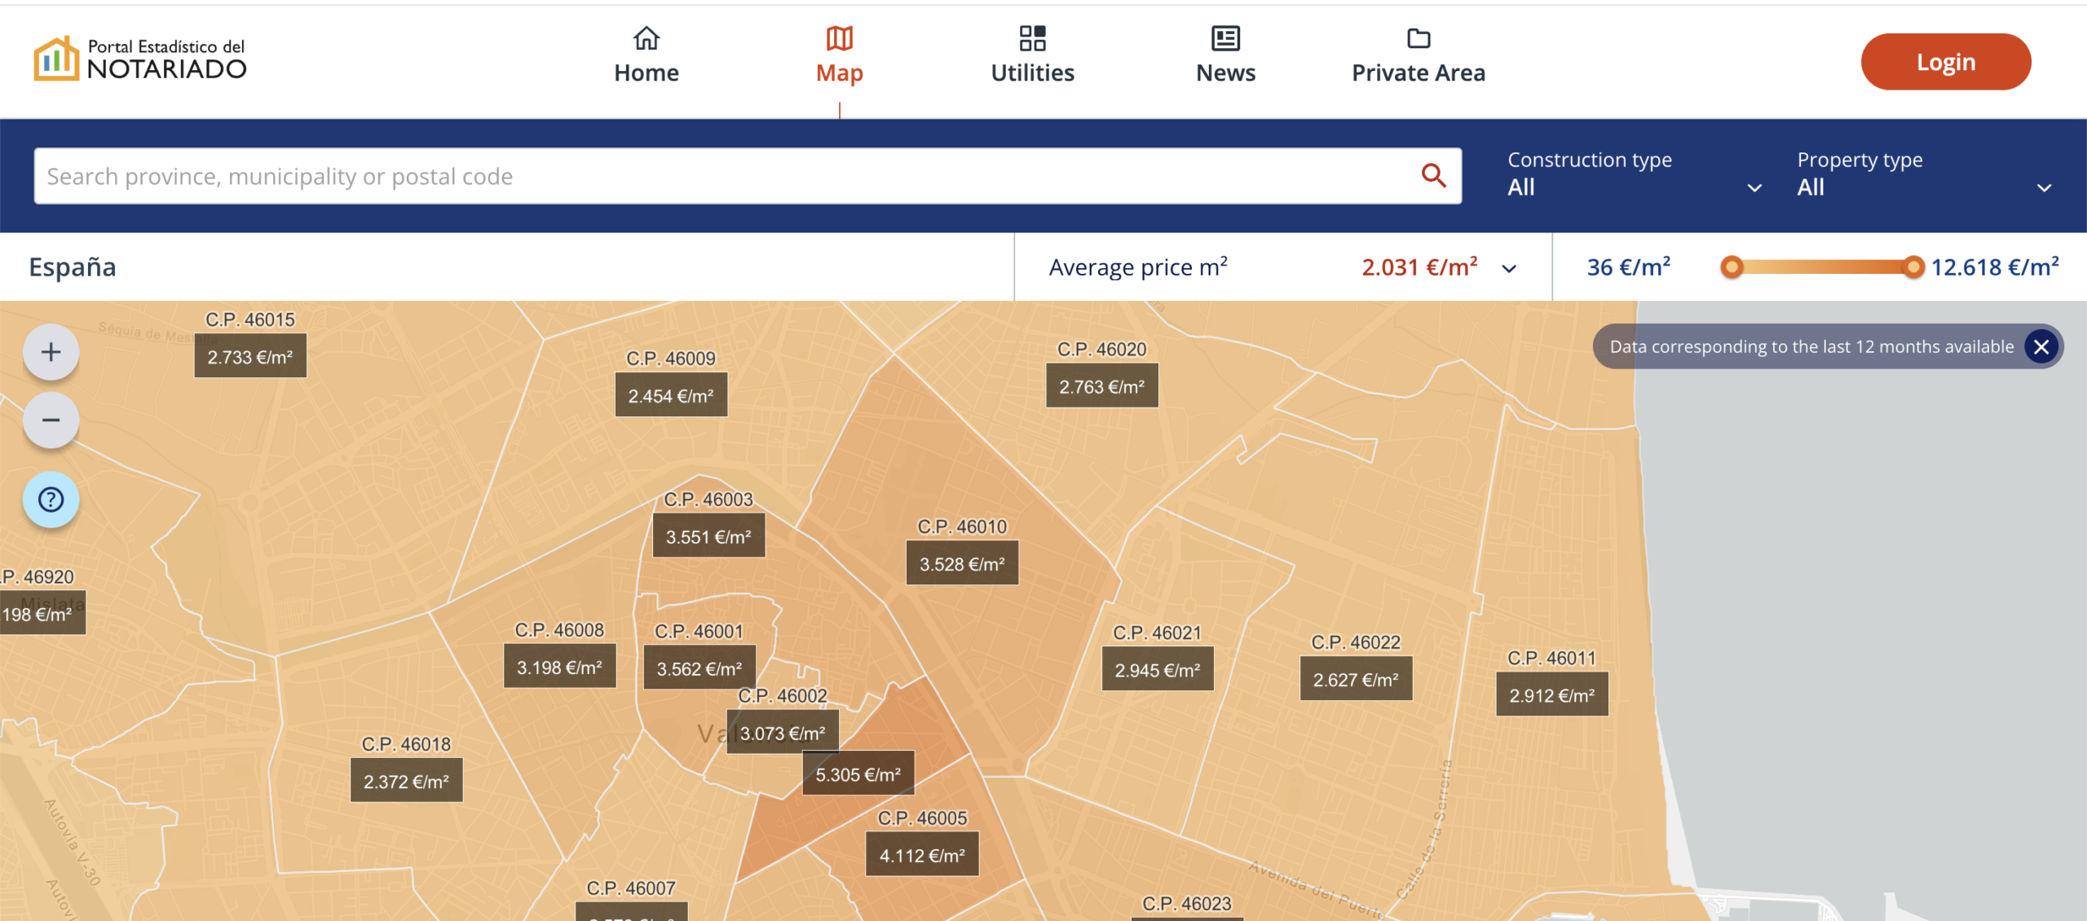The height and width of the screenshot is (921, 2087).
Task: Expand the Construction type dropdown
Action: pyautogui.click(x=1635, y=174)
